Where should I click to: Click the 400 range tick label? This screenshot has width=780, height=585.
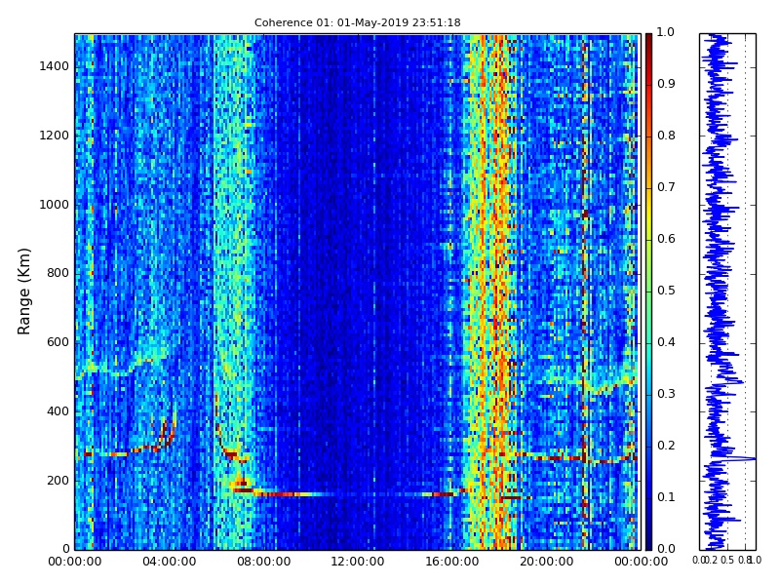click(x=58, y=411)
